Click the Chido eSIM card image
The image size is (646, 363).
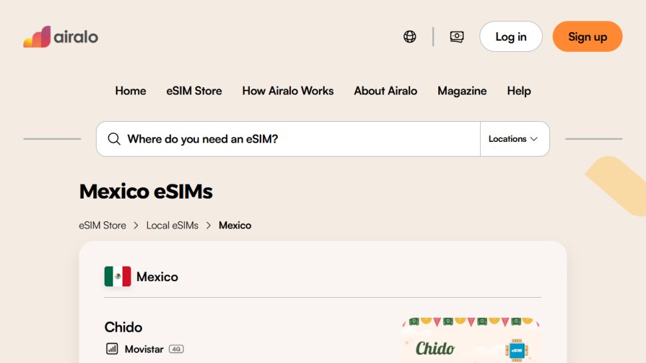click(x=470, y=341)
